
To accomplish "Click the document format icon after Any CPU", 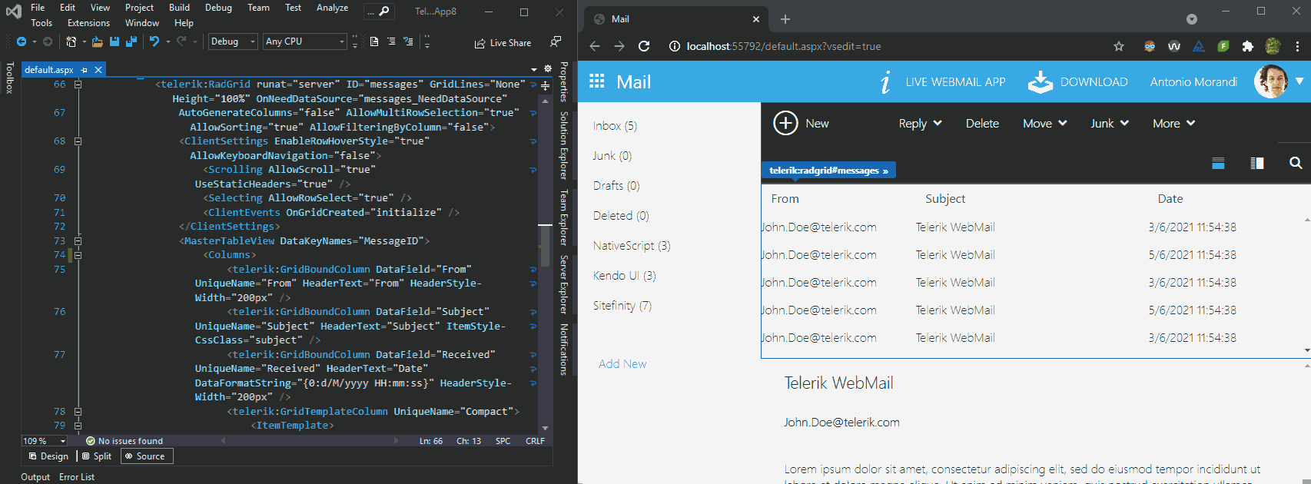I will (374, 41).
